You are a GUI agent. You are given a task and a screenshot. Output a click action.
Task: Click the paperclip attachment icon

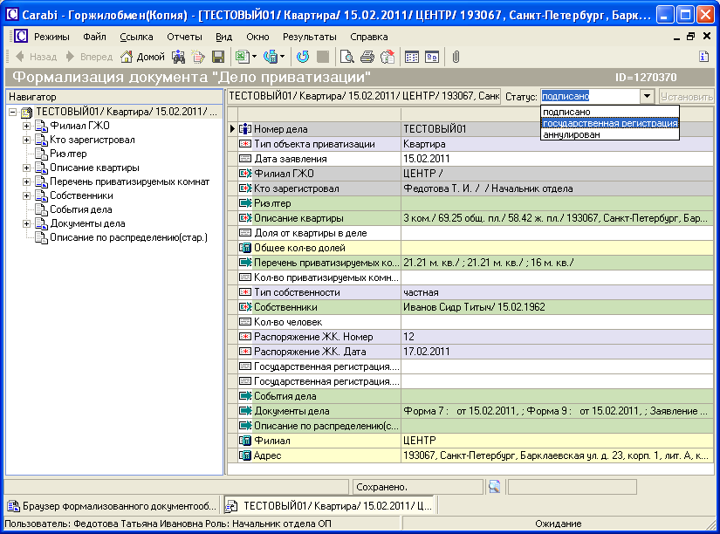coord(456,57)
